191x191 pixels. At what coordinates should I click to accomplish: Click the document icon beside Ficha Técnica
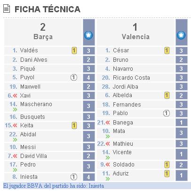tap(7, 8)
